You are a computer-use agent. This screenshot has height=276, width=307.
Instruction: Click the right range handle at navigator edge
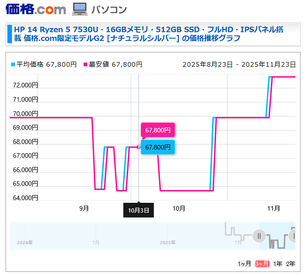click(293, 236)
